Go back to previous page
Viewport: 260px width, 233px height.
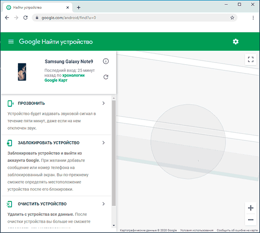tap(7, 18)
